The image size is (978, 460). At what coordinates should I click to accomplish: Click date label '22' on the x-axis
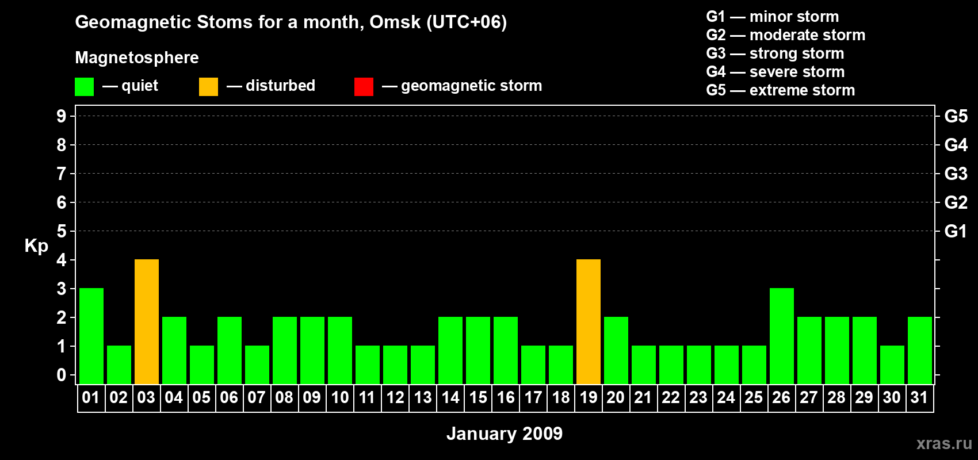(671, 398)
